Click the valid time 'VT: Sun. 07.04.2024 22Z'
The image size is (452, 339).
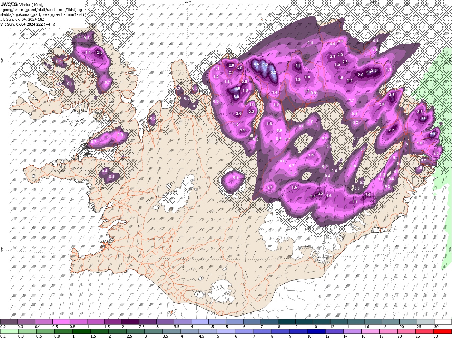point(22,24)
